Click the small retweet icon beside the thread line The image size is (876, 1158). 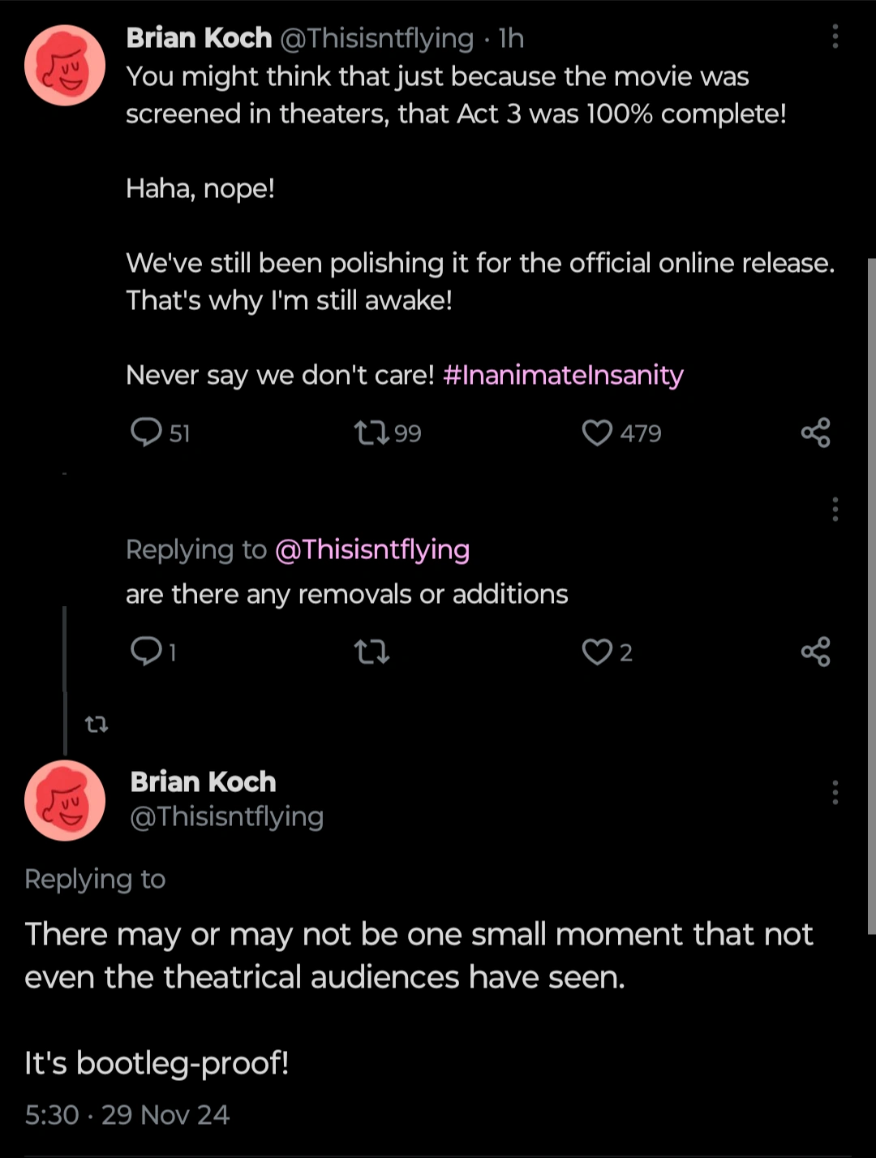[97, 724]
